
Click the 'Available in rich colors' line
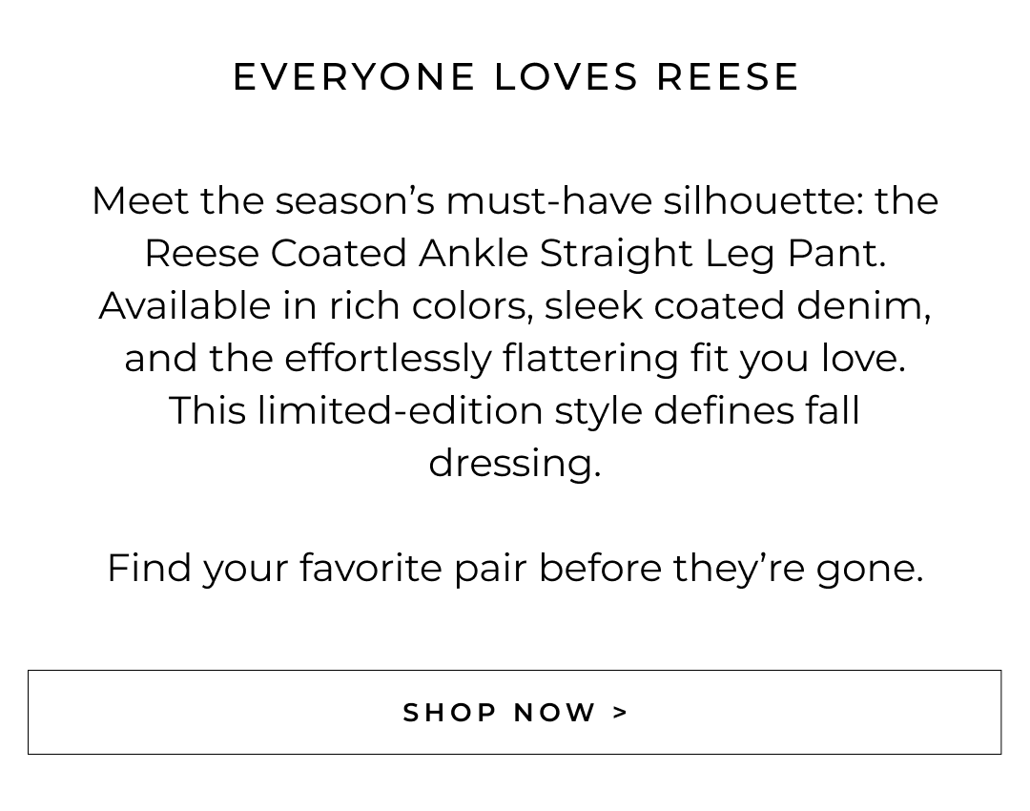pyautogui.click(x=515, y=306)
